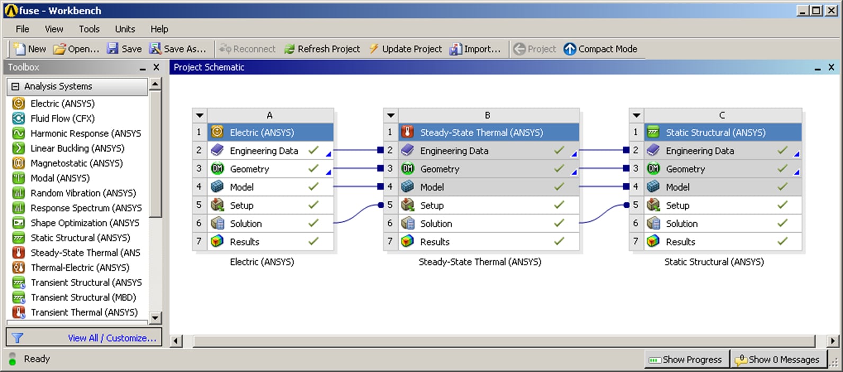Click Toolbox scrollbar down arrow
This screenshot has width=843, height=372.
155,318
